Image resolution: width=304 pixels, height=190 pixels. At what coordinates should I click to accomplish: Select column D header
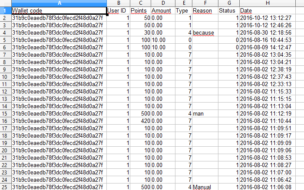click(163, 3)
